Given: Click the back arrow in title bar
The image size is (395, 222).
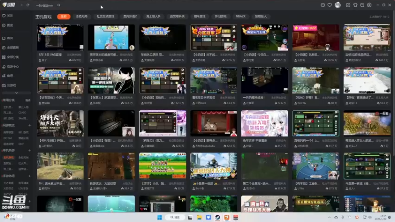Looking at the screenshot, I should pyautogui.click(x=22, y=5).
